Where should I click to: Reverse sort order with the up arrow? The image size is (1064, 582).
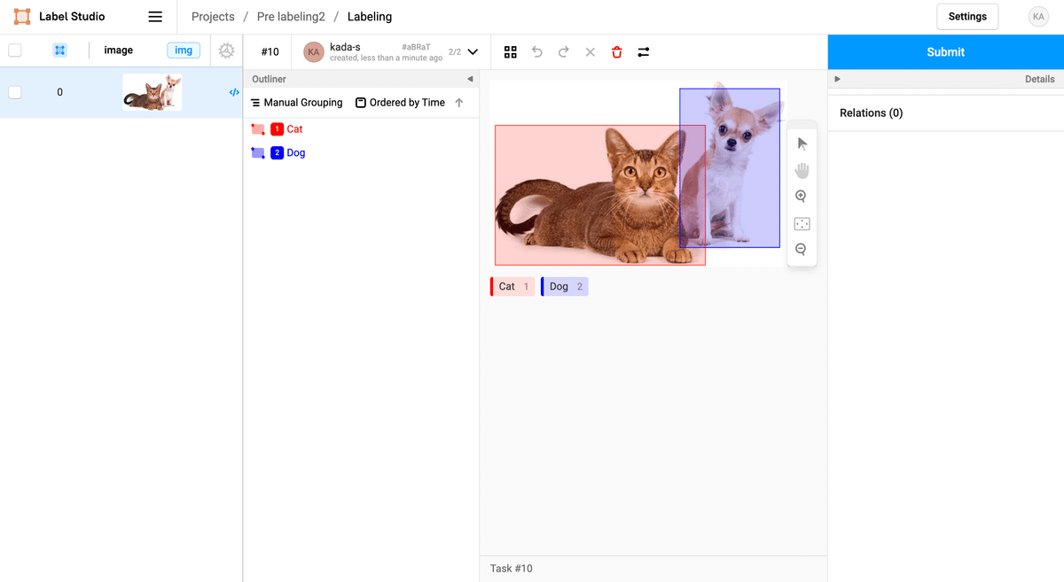(459, 103)
